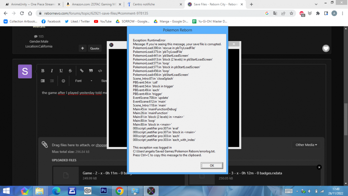Insert a link with the editor link icon

point(82,71)
